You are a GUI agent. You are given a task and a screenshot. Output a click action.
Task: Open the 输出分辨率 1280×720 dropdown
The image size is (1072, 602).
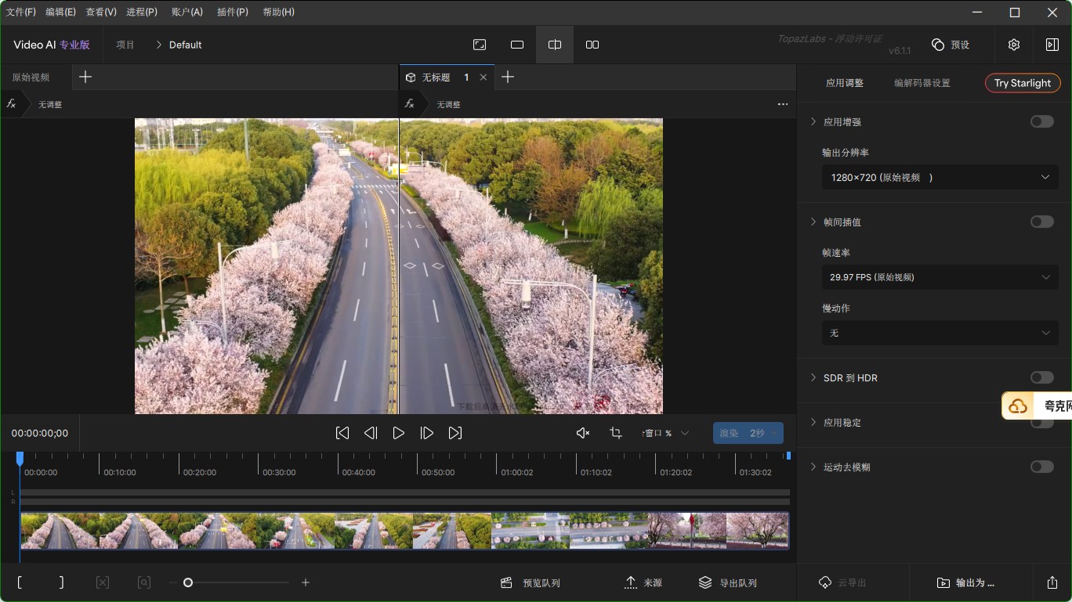click(940, 178)
